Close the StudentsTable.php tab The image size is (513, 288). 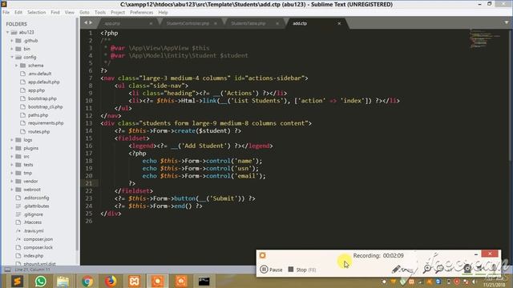[277, 23]
